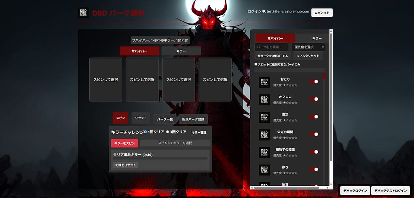Select the 3回クリア radio option
The width and height of the screenshot is (414, 198).
167,132
